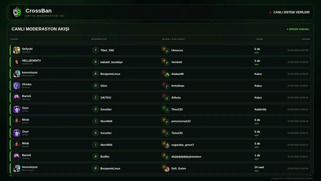The image size is (321, 181).
Task: Open Seliyuki channel avatar
Action: pyautogui.click(x=17, y=50)
